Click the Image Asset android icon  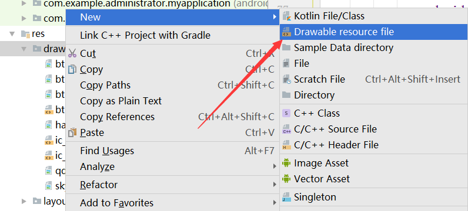(x=286, y=163)
